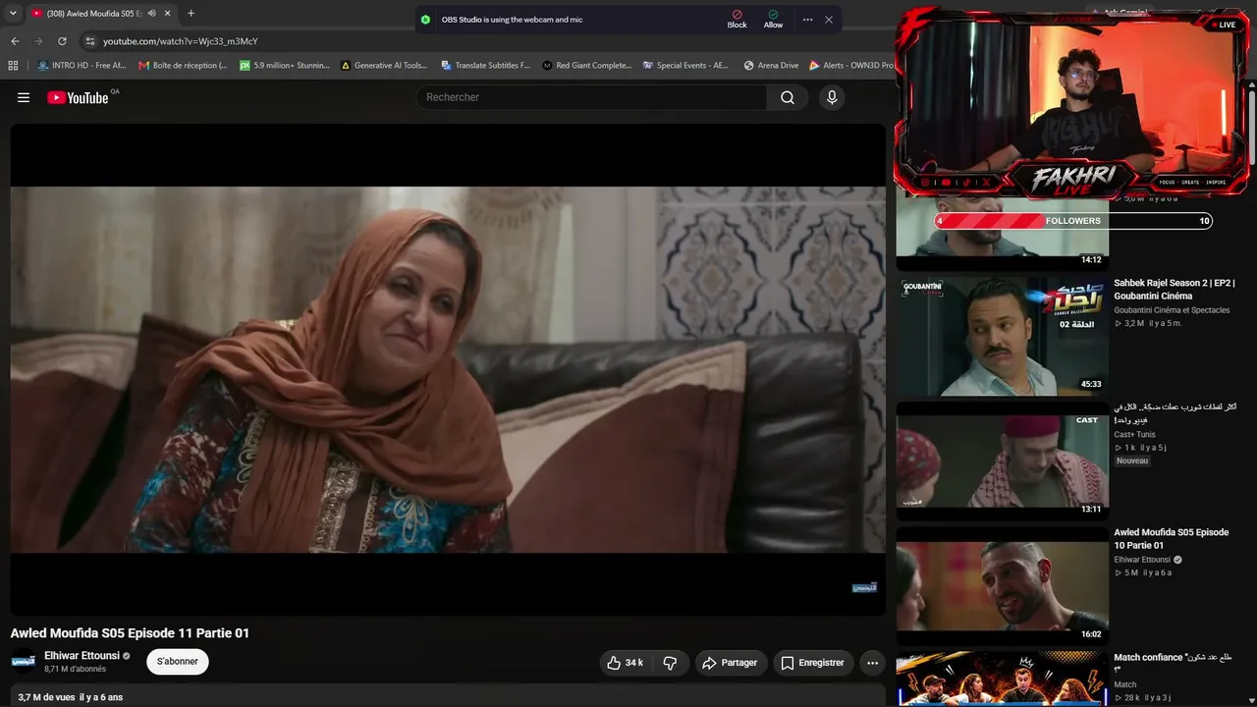Viewport: 1257px width, 707px height.
Task: Go back with the browser back arrow
Action: click(x=15, y=41)
